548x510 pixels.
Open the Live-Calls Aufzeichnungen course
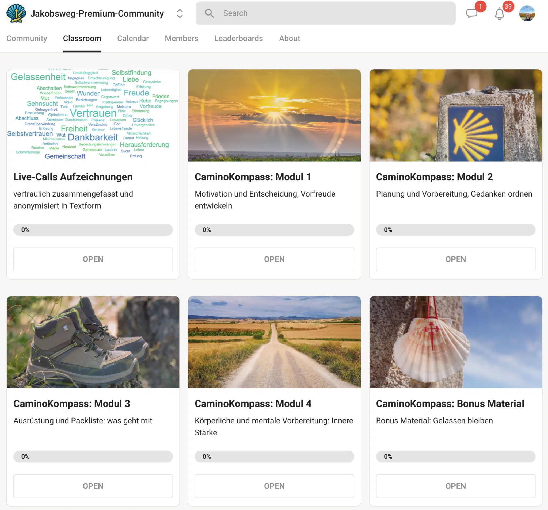point(93,259)
